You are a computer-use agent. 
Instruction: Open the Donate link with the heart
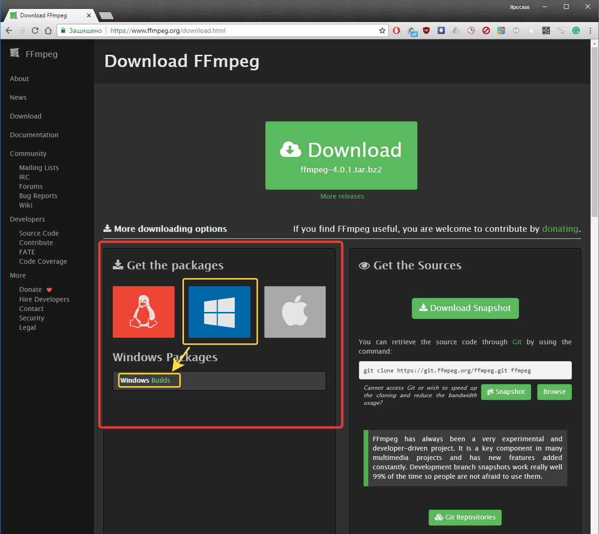click(36, 289)
